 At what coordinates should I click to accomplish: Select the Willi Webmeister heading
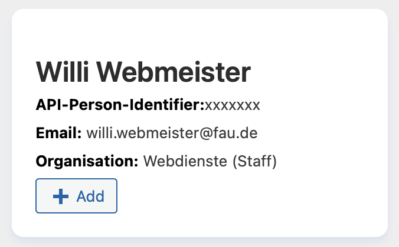[143, 72]
